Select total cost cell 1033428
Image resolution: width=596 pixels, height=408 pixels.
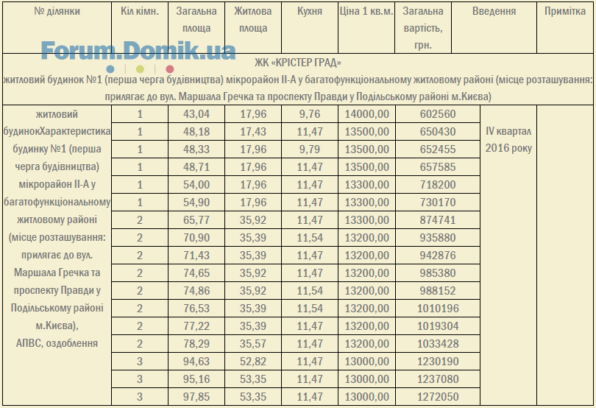click(438, 344)
